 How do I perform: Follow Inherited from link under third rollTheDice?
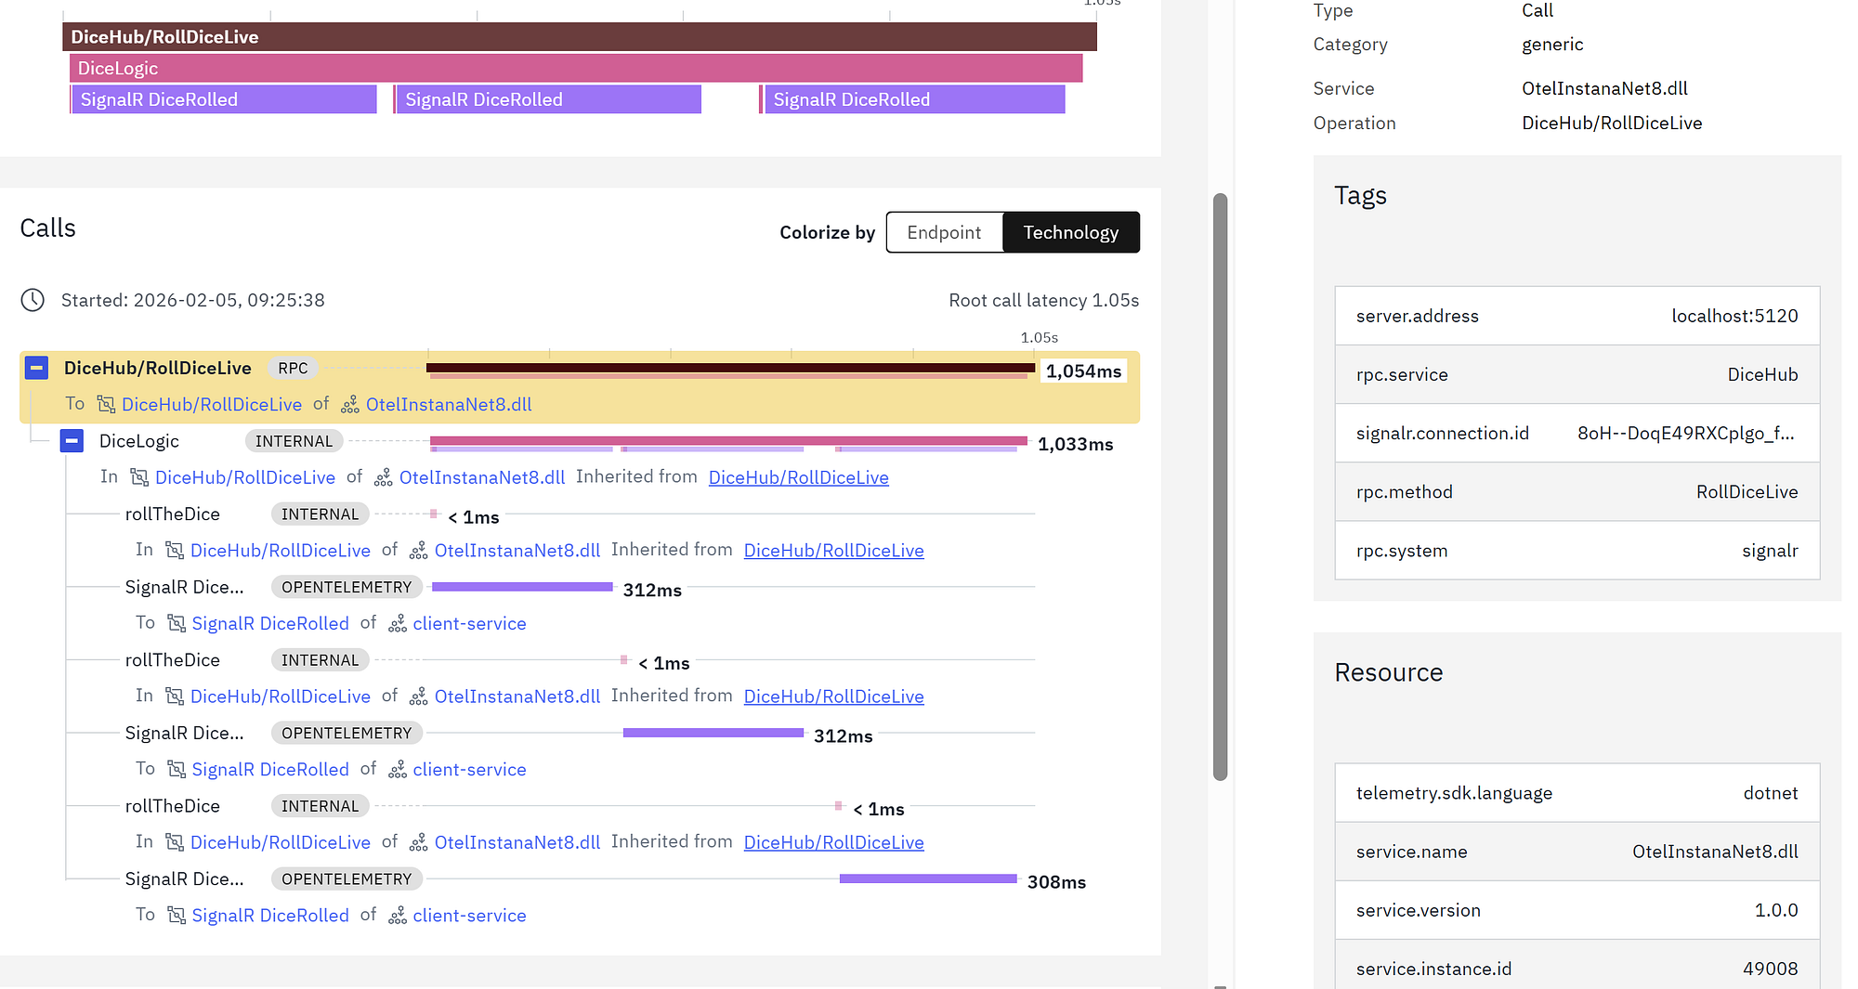click(834, 842)
